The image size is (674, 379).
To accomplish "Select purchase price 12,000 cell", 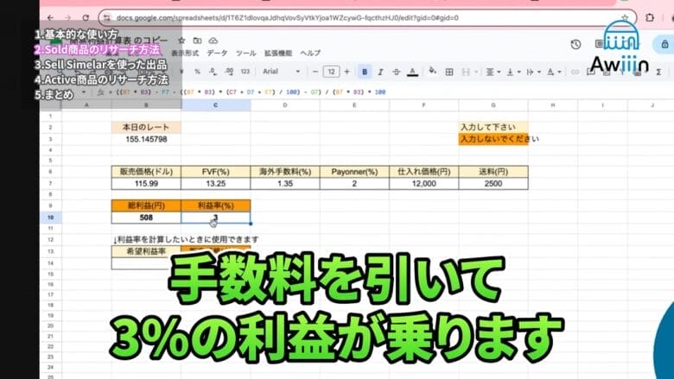I will pyautogui.click(x=423, y=184).
